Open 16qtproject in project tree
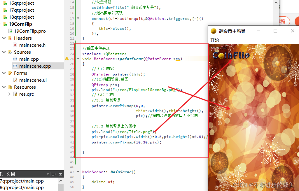The height and width of the screenshot is (191, 299). pyautogui.click(x=21, y=3)
